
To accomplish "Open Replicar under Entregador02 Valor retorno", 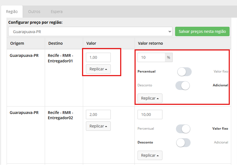I will 150,155.
